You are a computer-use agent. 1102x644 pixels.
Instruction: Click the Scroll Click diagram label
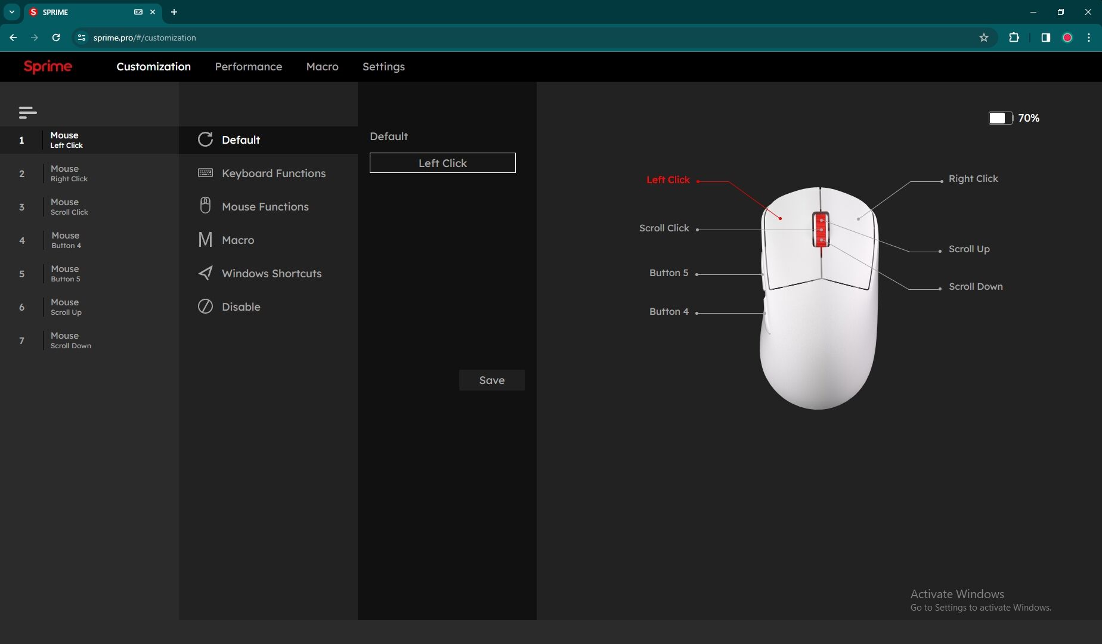click(x=664, y=228)
